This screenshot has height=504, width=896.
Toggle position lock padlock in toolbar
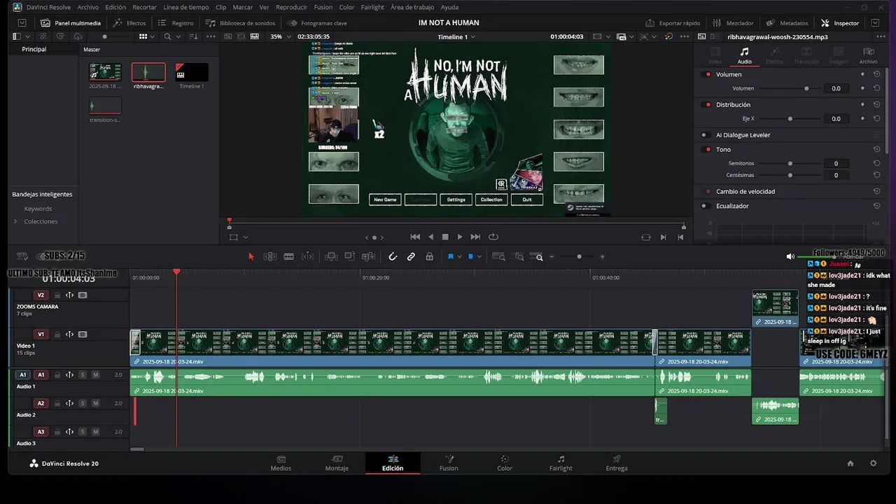[x=429, y=257]
